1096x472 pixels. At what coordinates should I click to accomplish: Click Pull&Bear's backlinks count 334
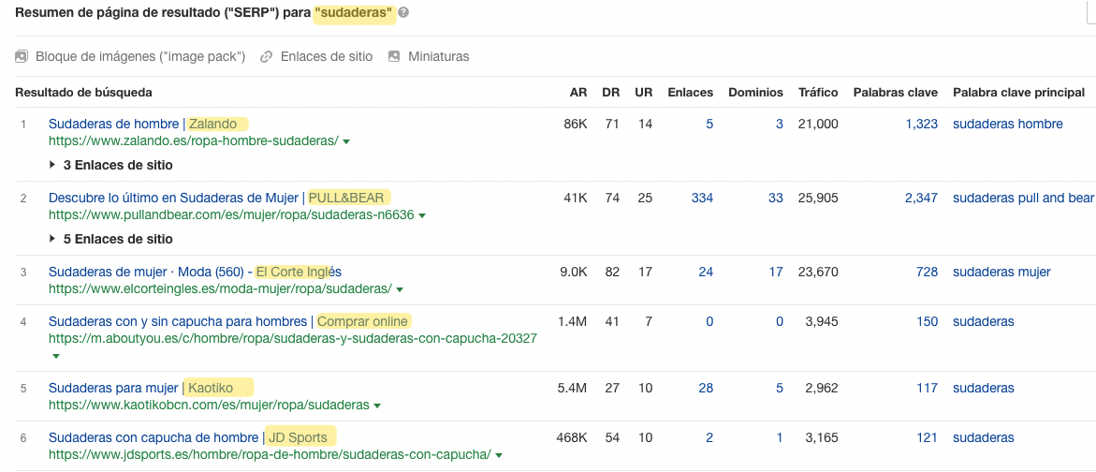[703, 198]
